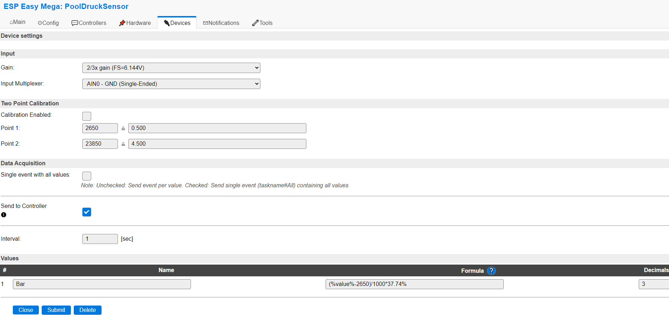Click the Interval label
The height and width of the screenshot is (318, 669).
[x=11, y=239]
